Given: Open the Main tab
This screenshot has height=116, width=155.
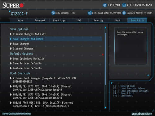Looking at the screenshot, I should point(20,20).
